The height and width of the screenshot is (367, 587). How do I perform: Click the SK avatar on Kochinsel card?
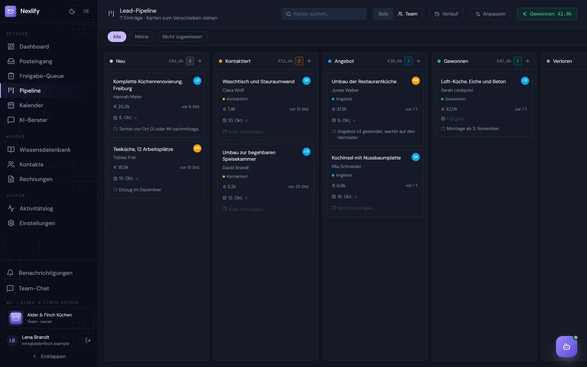(x=416, y=157)
